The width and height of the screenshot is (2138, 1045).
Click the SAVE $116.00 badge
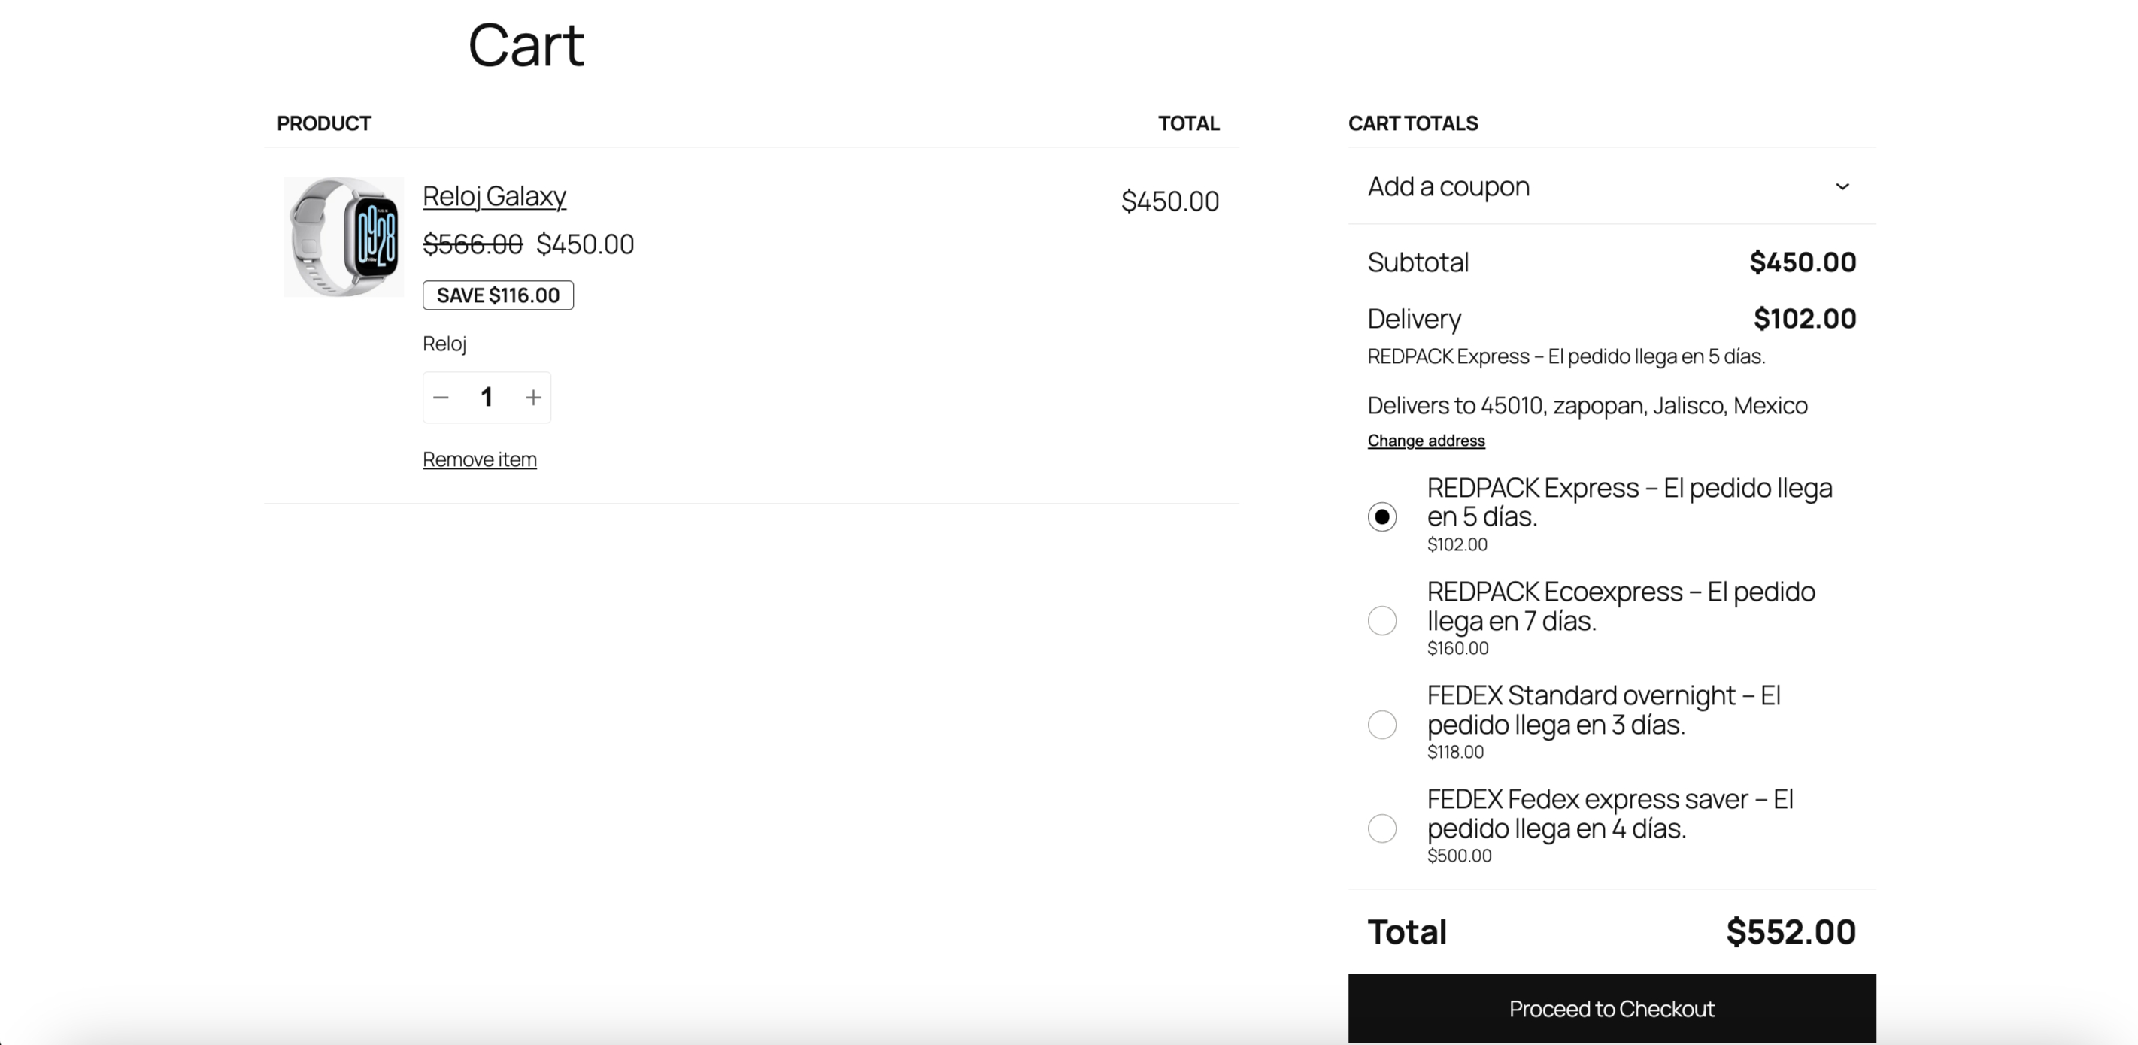[x=498, y=295]
